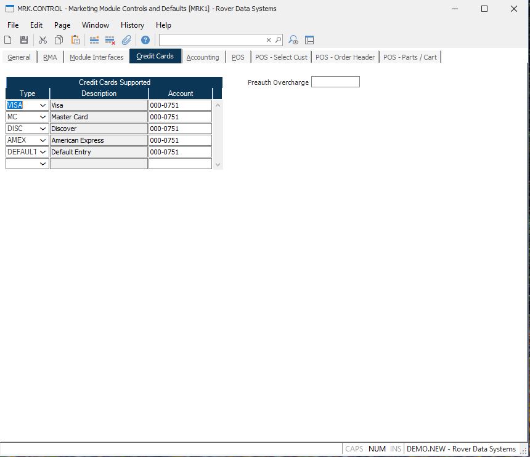The height and width of the screenshot is (457, 530).
Task: Click the delete row icon
Action: (x=110, y=40)
